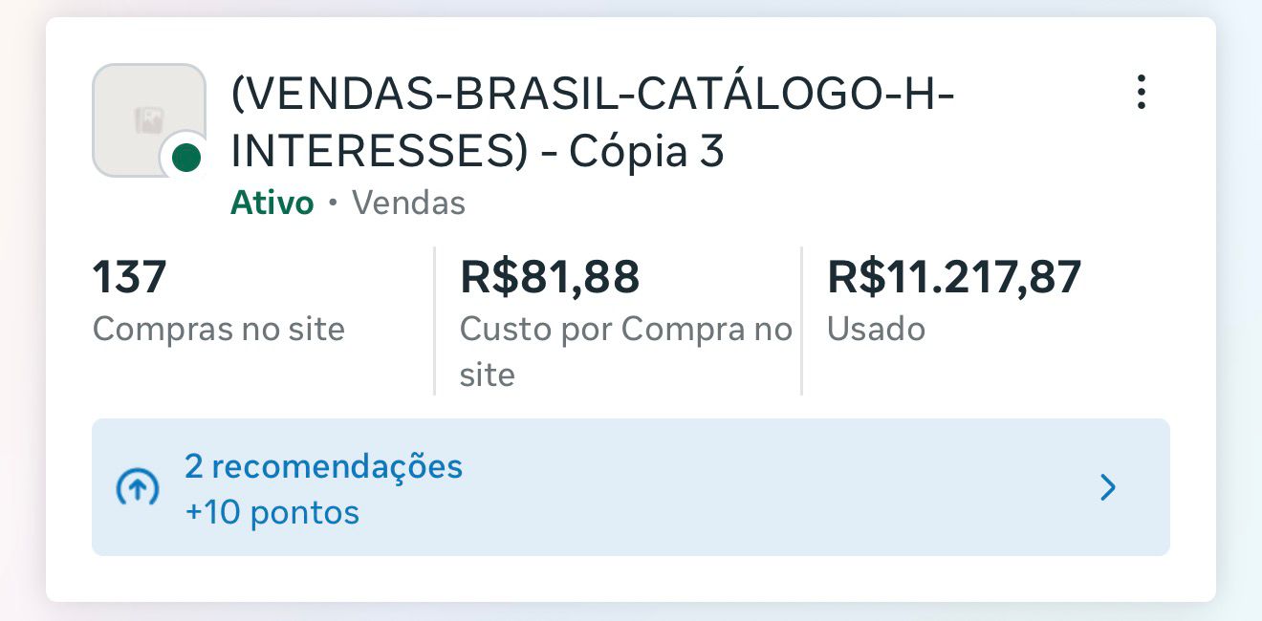This screenshot has height=621, width=1262.
Task: Select the R$81,88 cost value
Action: pos(549,278)
